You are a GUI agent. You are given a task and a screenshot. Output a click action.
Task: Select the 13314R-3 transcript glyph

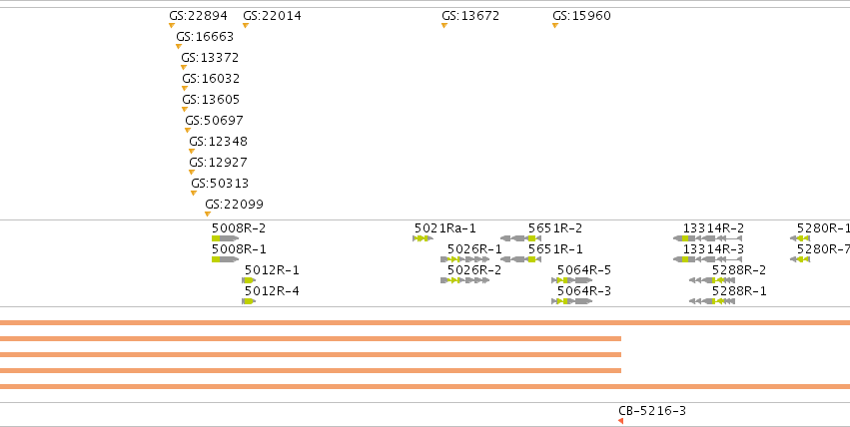pyautogui.click(x=707, y=259)
